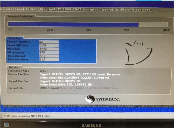Click the Restoring status bar message

(x=27, y=116)
